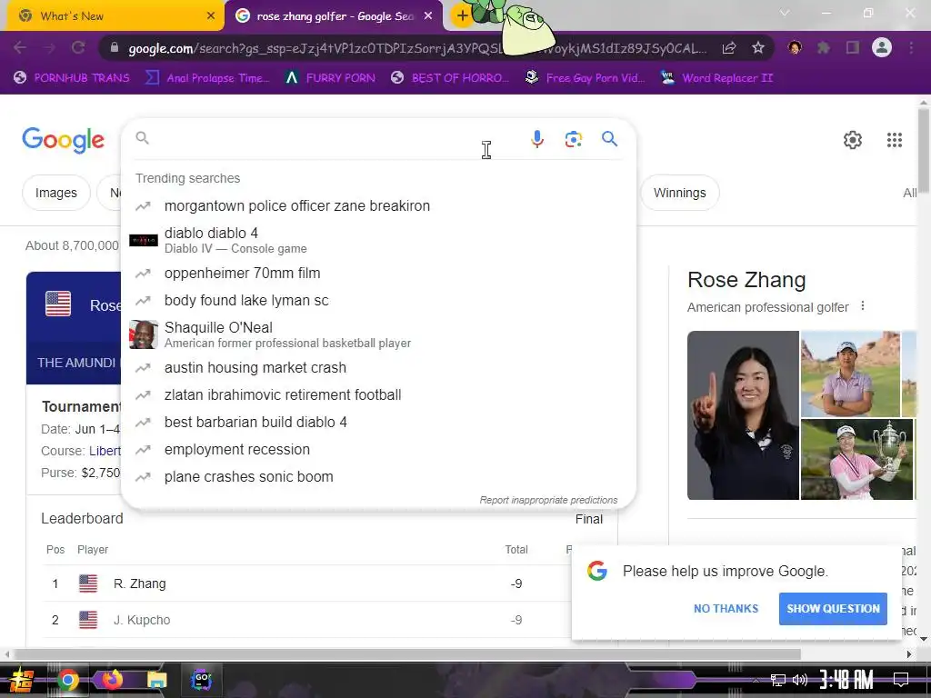
Task: Open the Chrome extensions puzzle icon
Action: pos(824,47)
